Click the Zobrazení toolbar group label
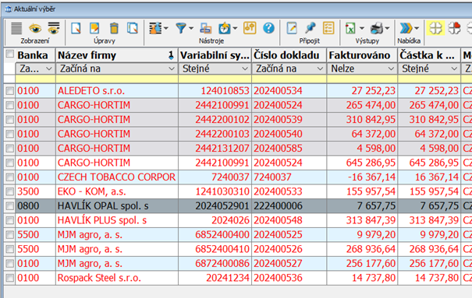472x298 pixels. [35, 40]
